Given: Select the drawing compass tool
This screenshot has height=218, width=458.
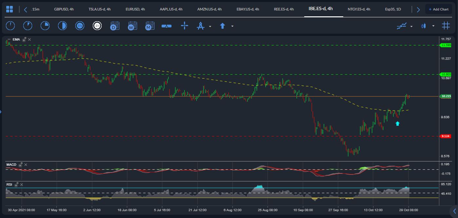Looking at the screenshot, I should tap(200, 26).
